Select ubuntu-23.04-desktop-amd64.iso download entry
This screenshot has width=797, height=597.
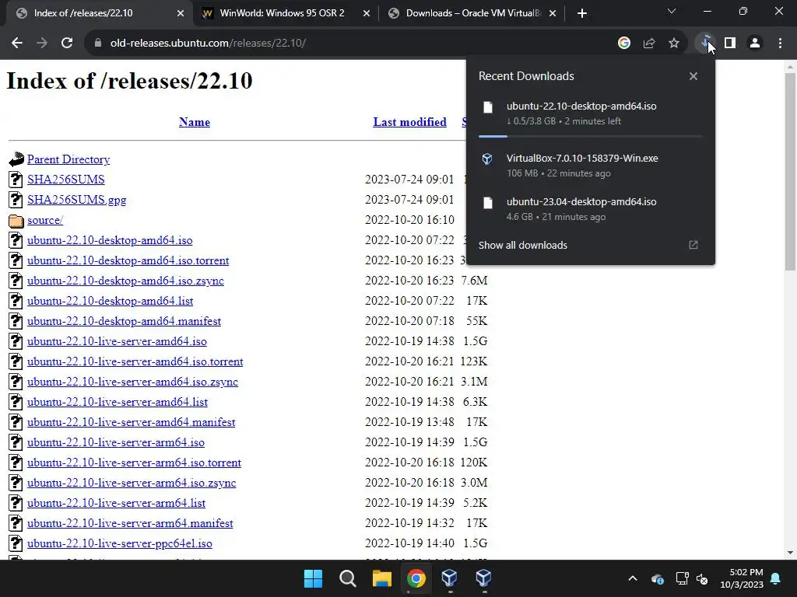[x=591, y=209]
